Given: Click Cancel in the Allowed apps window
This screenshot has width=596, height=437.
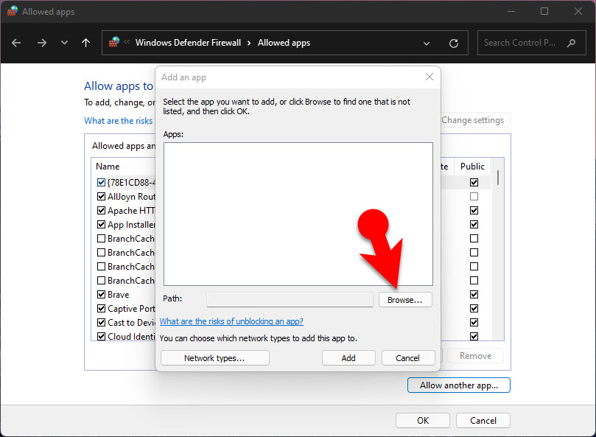Looking at the screenshot, I should (483, 420).
